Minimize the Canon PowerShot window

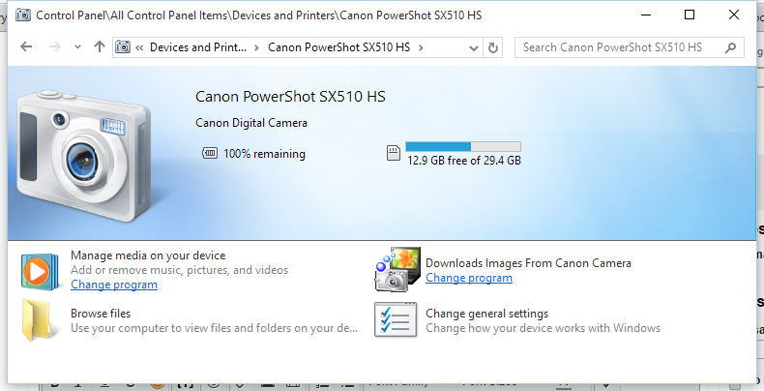[646, 15]
